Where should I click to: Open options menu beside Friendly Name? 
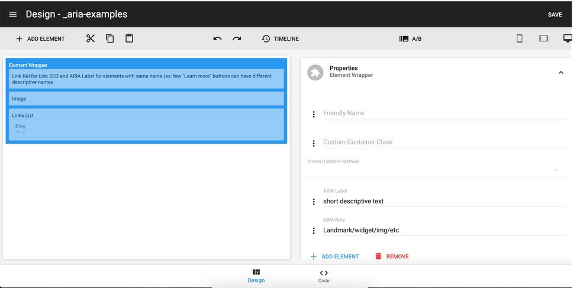click(314, 114)
